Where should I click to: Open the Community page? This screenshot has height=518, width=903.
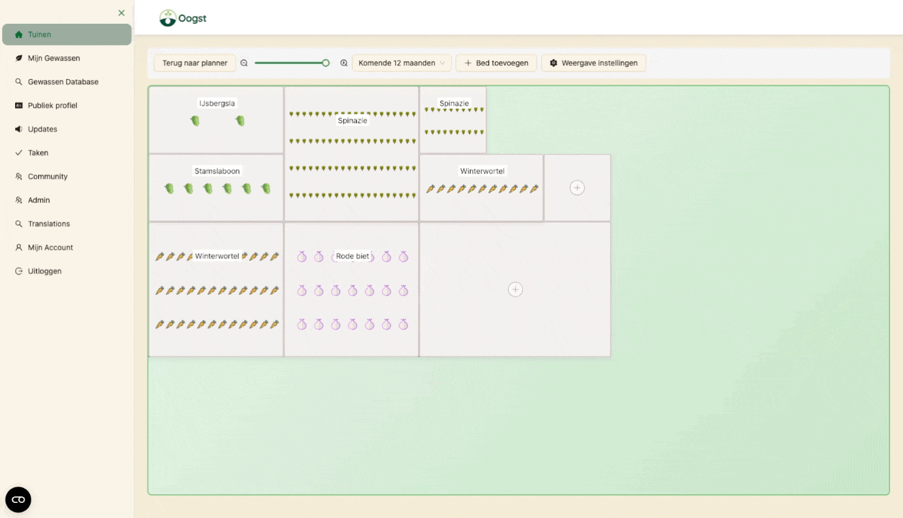47,177
